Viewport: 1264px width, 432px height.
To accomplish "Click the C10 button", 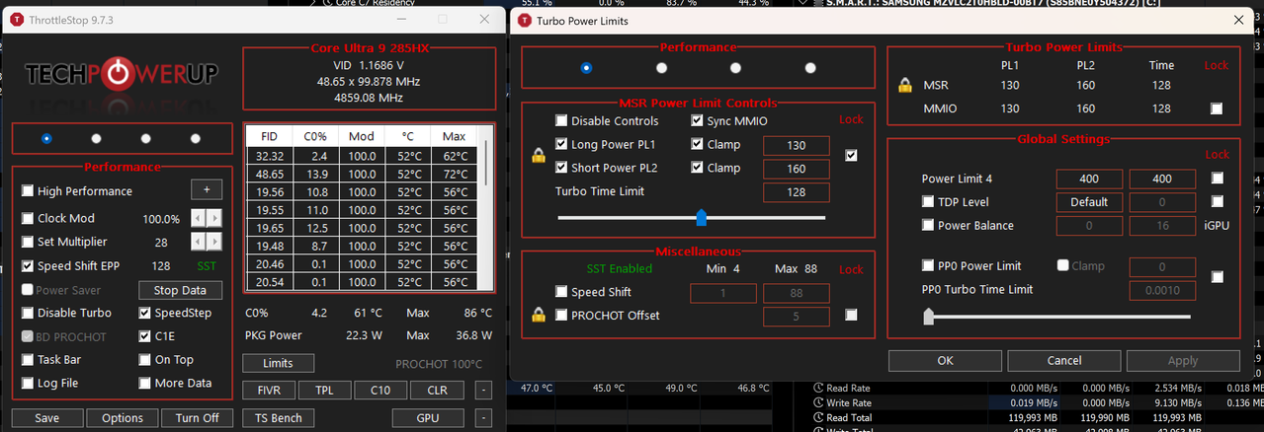I will coord(380,391).
